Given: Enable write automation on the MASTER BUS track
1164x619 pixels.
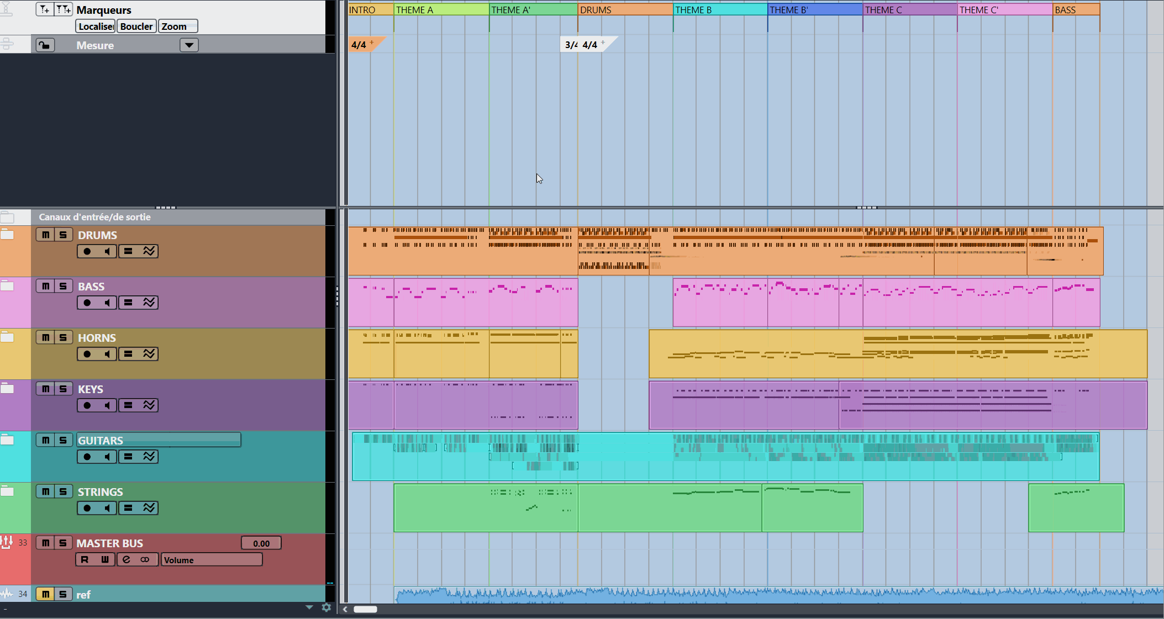Looking at the screenshot, I should coord(105,559).
